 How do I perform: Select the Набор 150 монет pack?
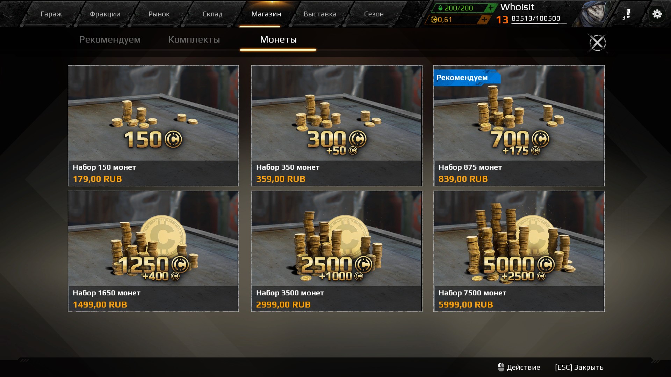coord(153,125)
